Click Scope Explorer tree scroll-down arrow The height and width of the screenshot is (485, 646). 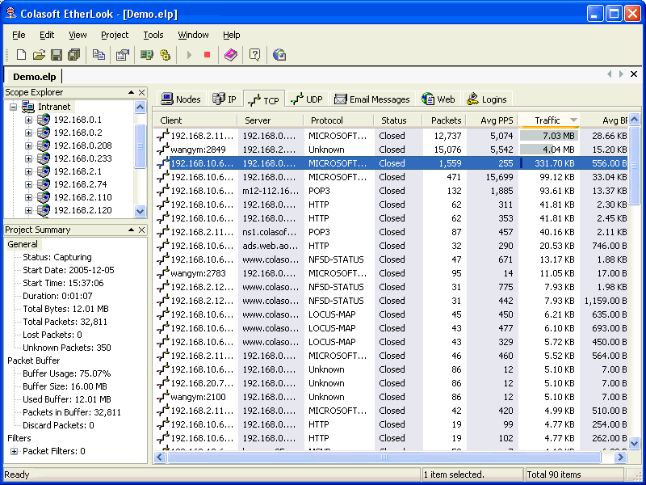pyautogui.click(x=140, y=211)
